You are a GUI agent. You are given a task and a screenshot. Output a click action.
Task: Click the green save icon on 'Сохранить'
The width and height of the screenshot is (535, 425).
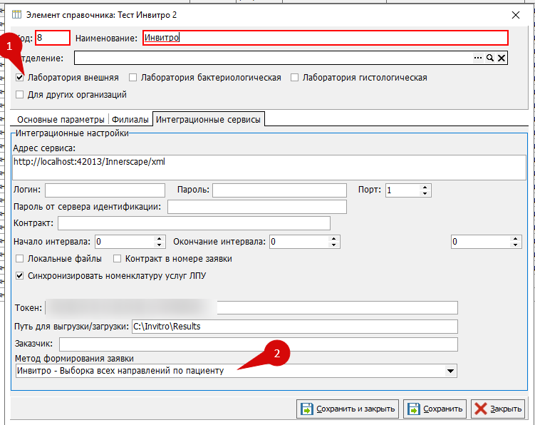coord(414,409)
